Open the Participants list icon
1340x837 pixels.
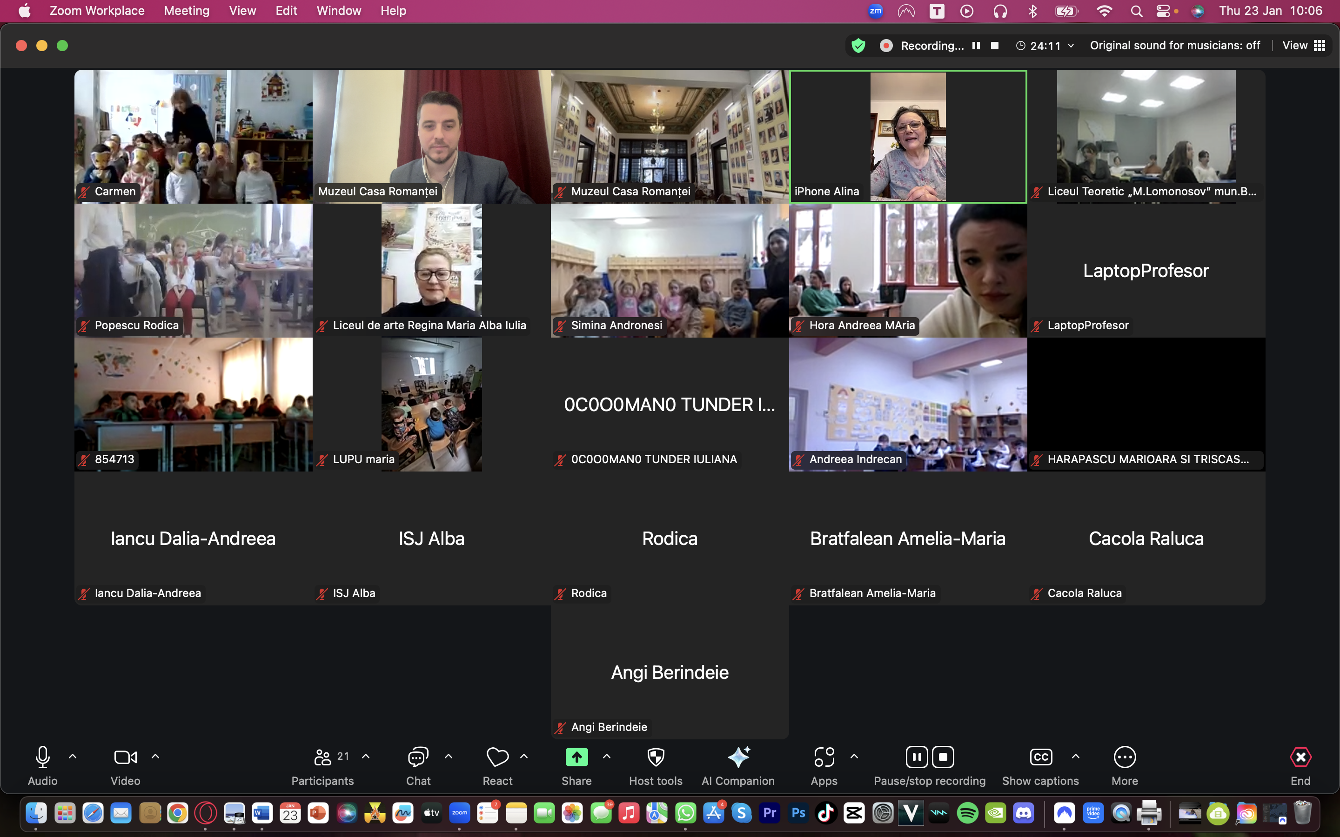tap(322, 757)
